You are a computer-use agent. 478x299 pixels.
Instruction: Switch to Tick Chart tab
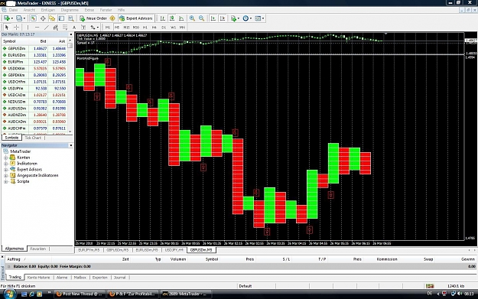click(33, 138)
